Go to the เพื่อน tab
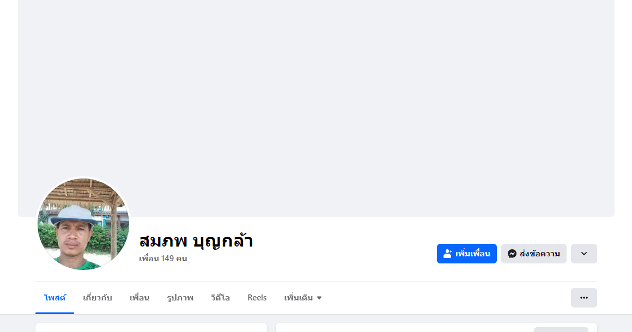 pos(139,298)
